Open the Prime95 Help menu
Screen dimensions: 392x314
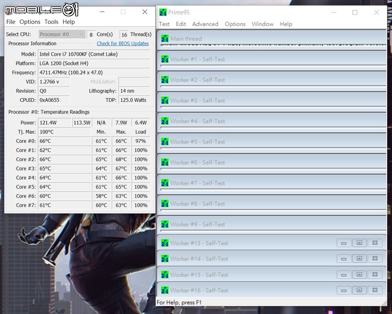pyautogui.click(x=286, y=24)
